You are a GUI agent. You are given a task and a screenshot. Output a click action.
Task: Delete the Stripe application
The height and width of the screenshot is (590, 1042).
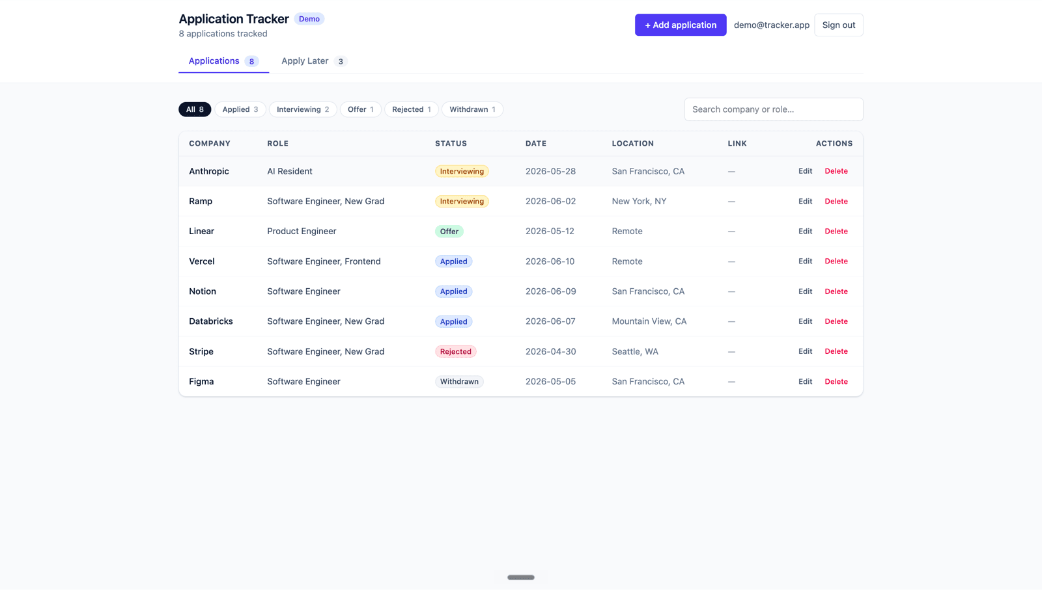pyautogui.click(x=836, y=351)
